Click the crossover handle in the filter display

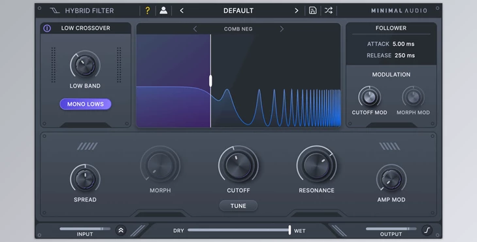210,81
